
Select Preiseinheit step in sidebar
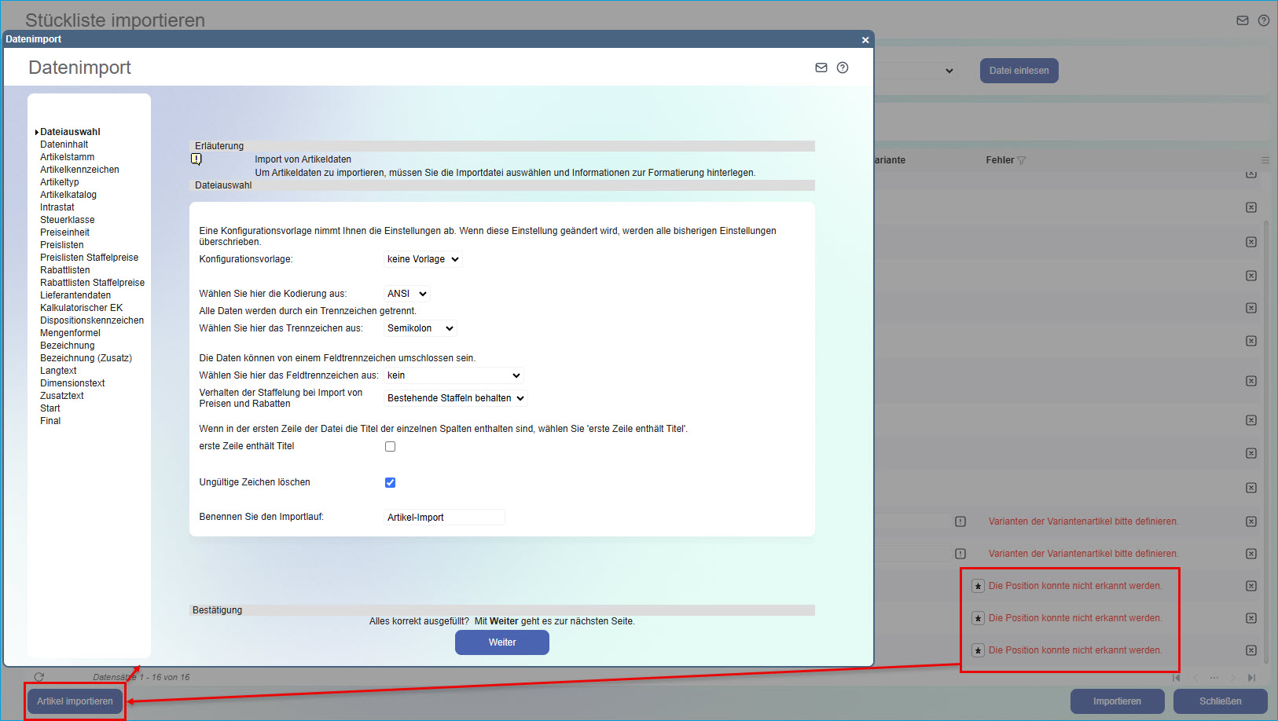pos(65,232)
